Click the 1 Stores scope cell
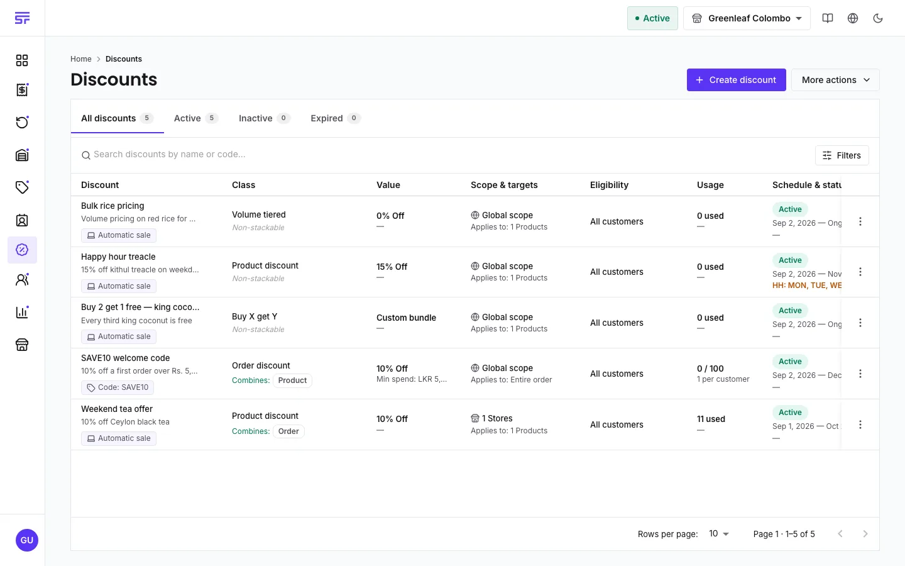Viewport: 905px width, 566px height. point(491,418)
